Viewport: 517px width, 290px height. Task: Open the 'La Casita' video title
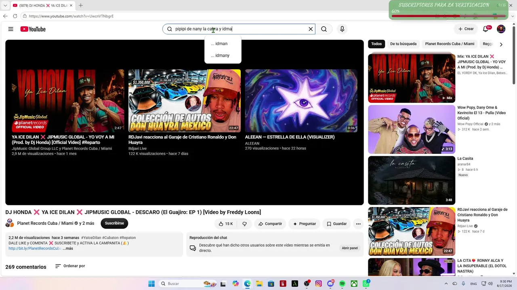tap(465, 159)
